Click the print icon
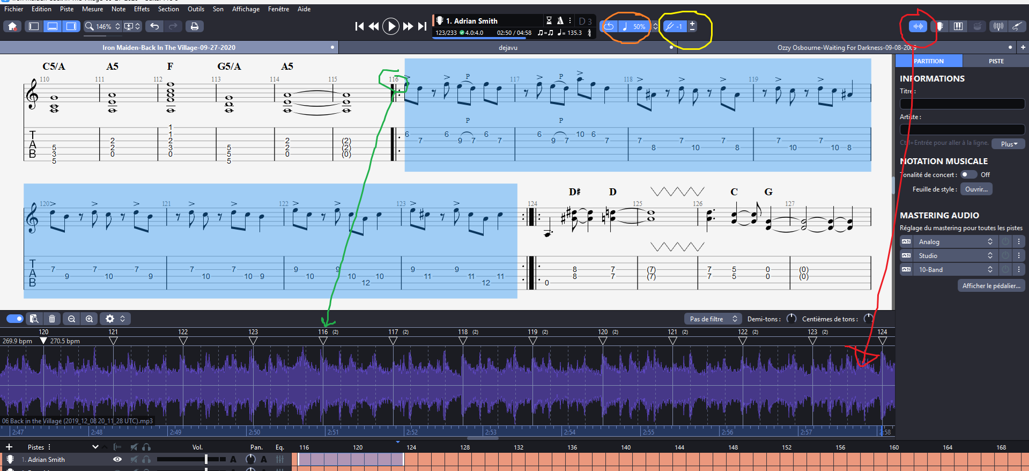Screen dimensions: 1029x471 tap(194, 26)
